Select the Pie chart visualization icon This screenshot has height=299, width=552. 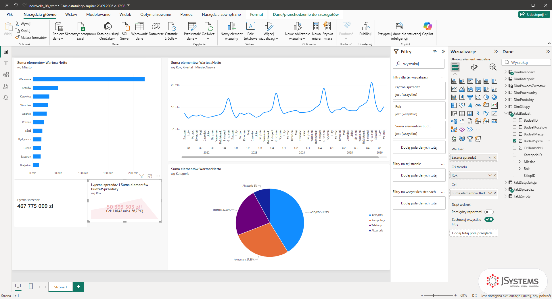click(x=486, y=97)
